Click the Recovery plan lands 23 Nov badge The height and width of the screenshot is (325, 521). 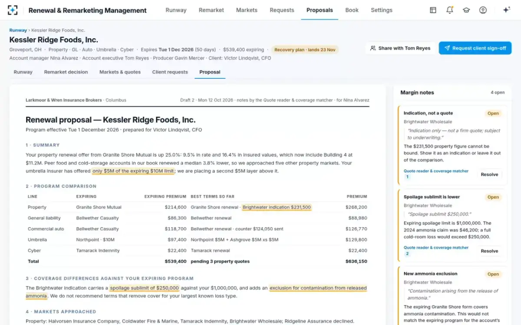305,50
